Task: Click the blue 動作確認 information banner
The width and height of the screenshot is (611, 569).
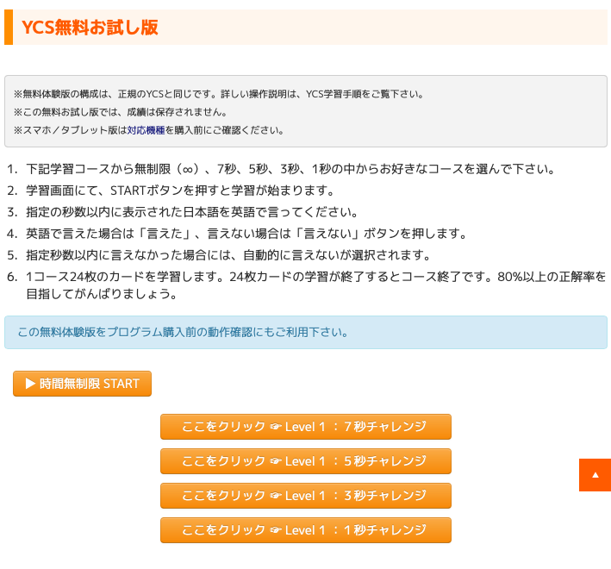Action: (305, 332)
